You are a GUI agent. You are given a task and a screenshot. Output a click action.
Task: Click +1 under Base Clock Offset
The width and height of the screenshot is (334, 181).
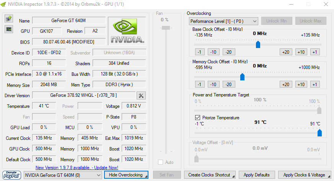pyautogui.click(x=315, y=52)
